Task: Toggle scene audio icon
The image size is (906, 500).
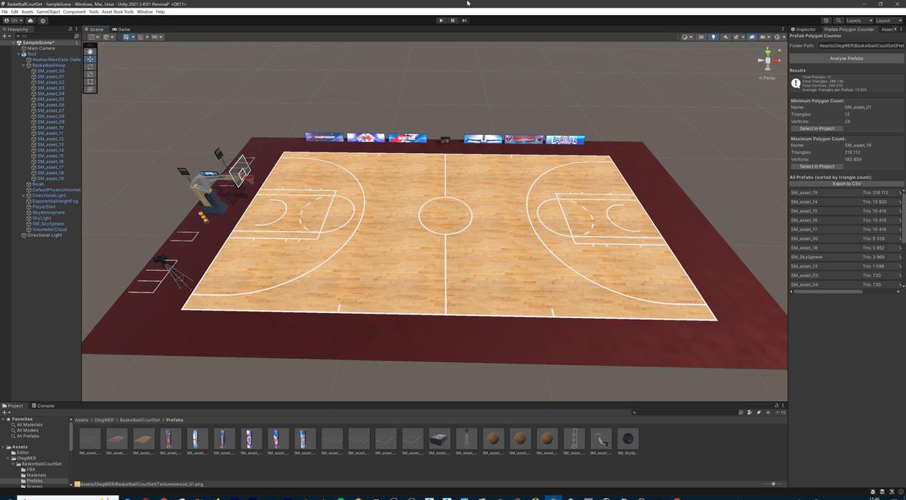Action: 726,37
